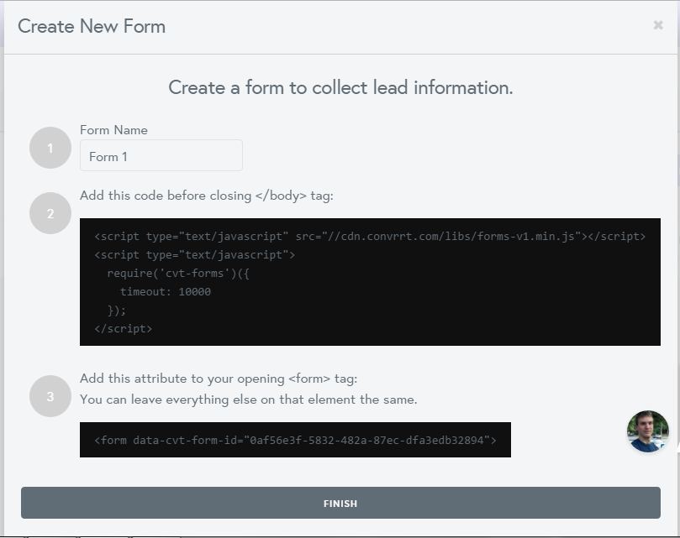Click the timeout: 10000 code line
The image size is (680, 538).
(166, 291)
